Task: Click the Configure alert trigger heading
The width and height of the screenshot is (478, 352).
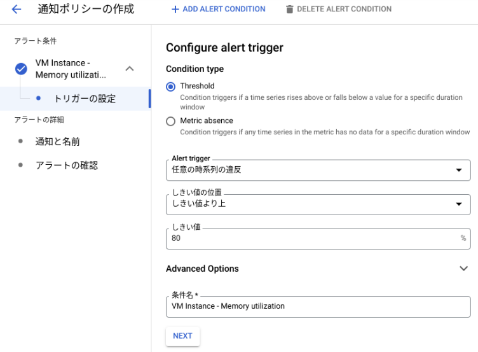Action: point(224,48)
